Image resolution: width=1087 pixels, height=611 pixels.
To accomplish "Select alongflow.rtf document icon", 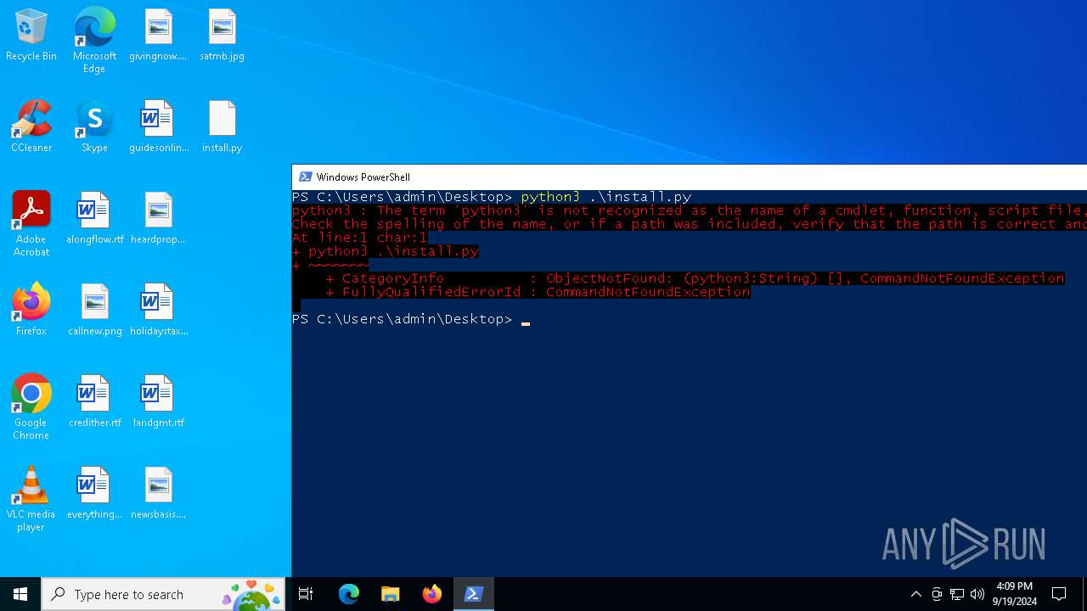I will (x=94, y=219).
